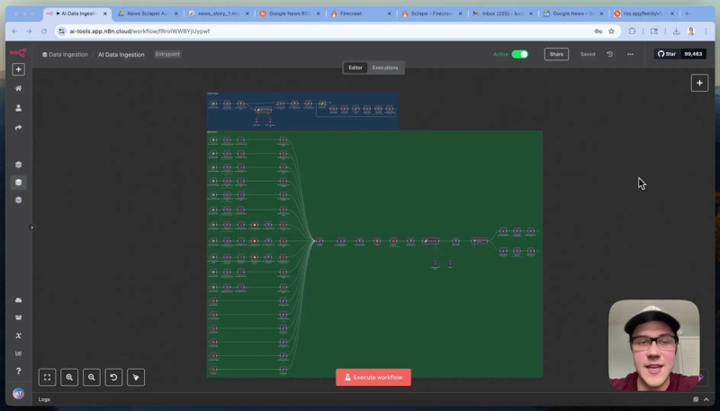Image resolution: width=720 pixels, height=411 pixels.
Task: Select the Inbox (255) Gmail tab
Action: tap(503, 13)
